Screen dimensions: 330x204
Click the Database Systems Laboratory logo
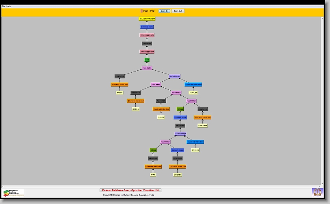pyautogui.click(x=14, y=193)
